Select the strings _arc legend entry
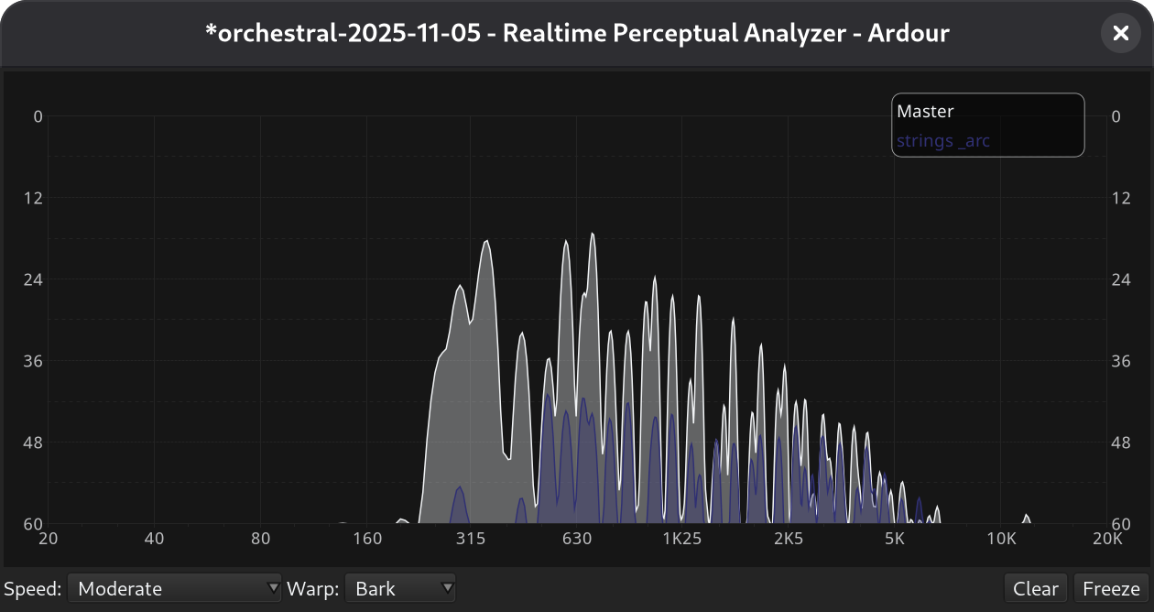The width and height of the screenshot is (1154, 612). [x=943, y=141]
